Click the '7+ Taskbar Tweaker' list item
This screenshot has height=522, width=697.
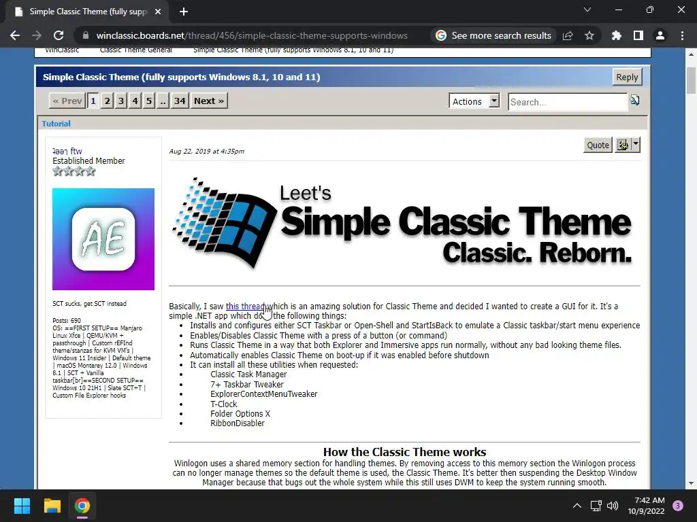[246, 385]
